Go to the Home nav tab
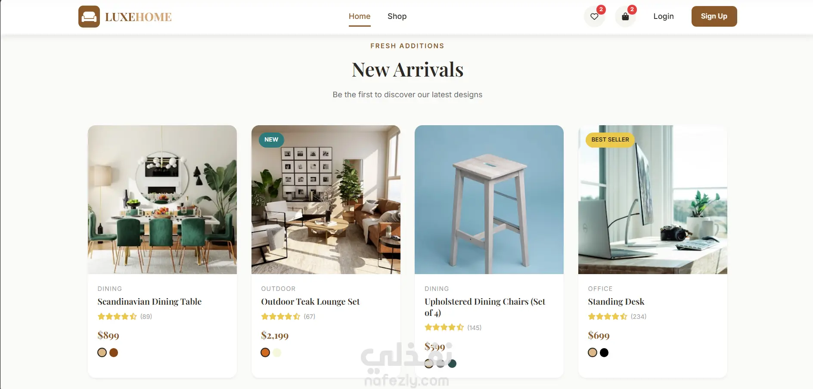This screenshot has width=813, height=389. 360,16
